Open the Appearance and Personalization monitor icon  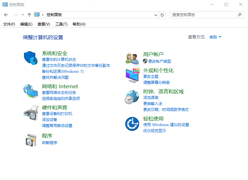click(x=133, y=75)
